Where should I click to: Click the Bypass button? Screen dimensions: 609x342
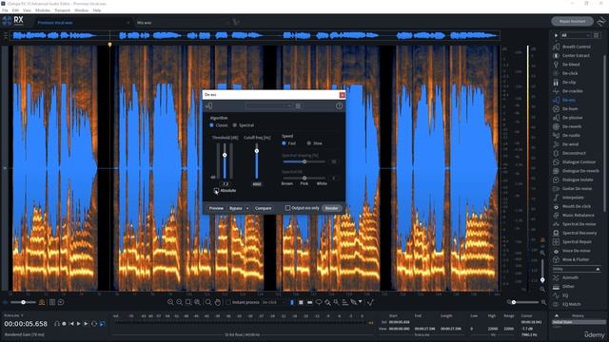[236, 208]
